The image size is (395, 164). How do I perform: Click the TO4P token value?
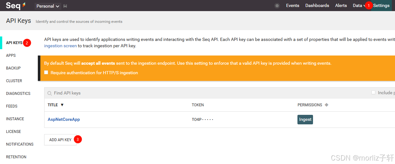[202, 120]
